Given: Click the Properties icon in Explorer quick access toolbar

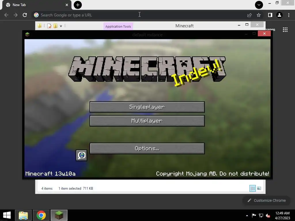Looking at the screenshot, I should [49, 26].
